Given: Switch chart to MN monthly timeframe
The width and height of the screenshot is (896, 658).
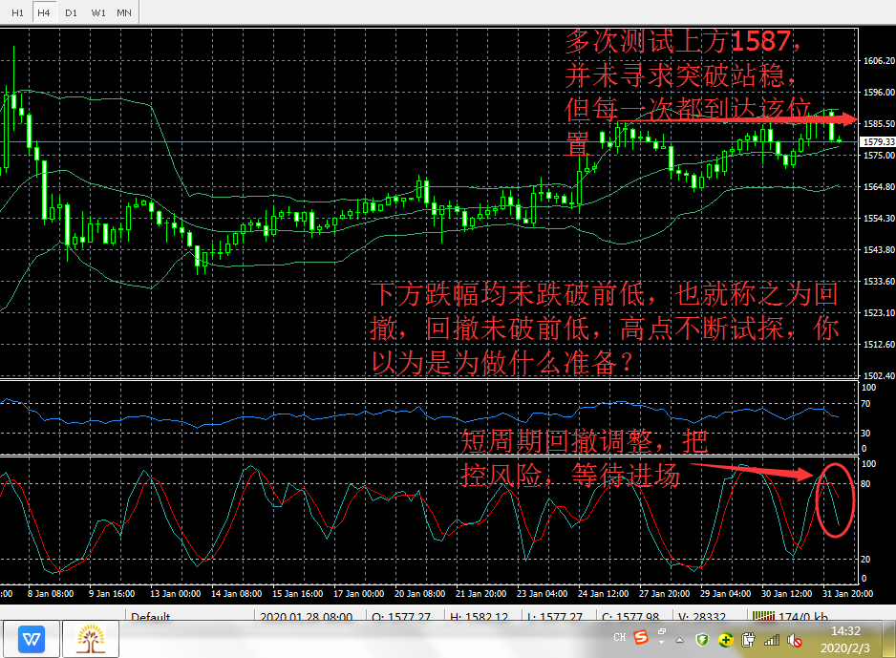Looking at the screenshot, I should [124, 12].
